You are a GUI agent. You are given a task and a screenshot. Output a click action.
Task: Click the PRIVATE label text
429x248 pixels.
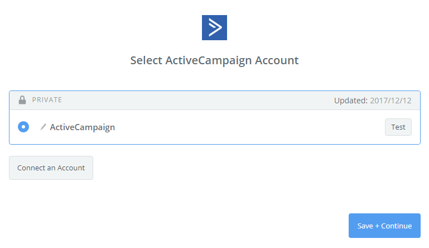[47, 100]
